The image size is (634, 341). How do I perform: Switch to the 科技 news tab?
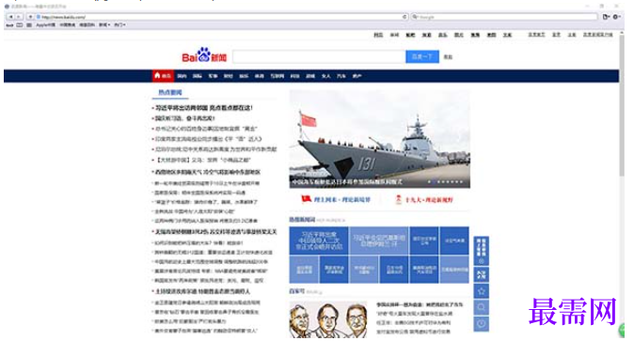(294, 76)
